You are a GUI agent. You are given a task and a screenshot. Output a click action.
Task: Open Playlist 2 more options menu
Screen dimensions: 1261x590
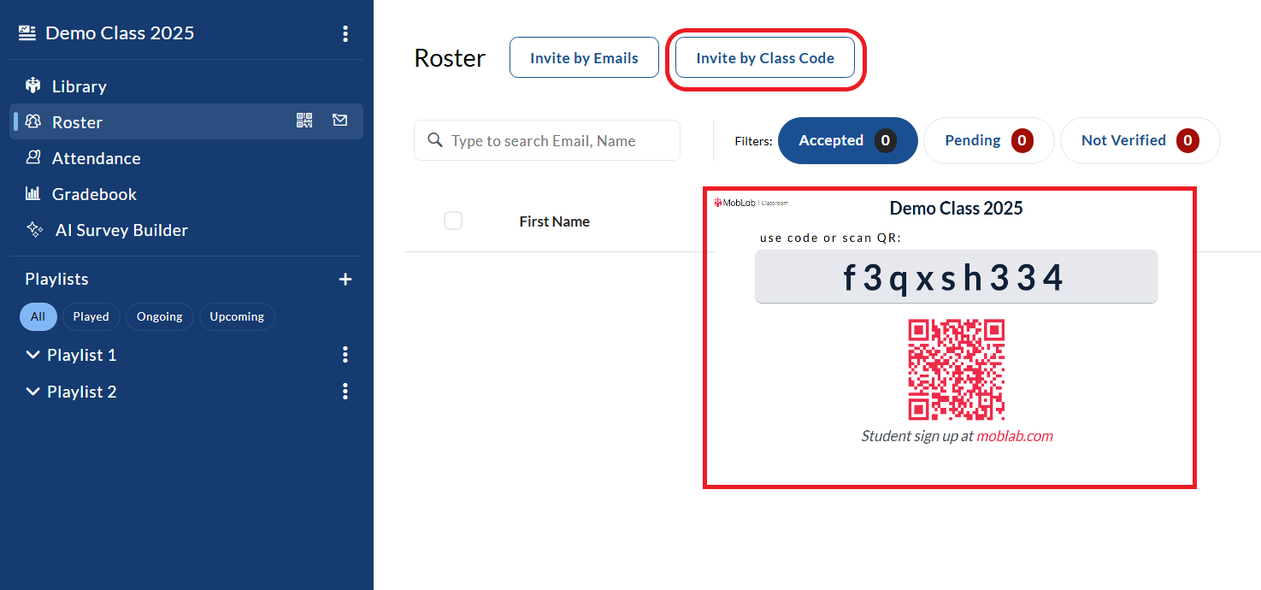tap(345, 392)
